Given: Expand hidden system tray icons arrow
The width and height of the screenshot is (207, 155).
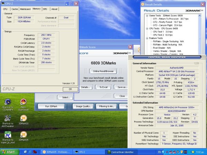Looking at the screenshot, I should 163,152.
